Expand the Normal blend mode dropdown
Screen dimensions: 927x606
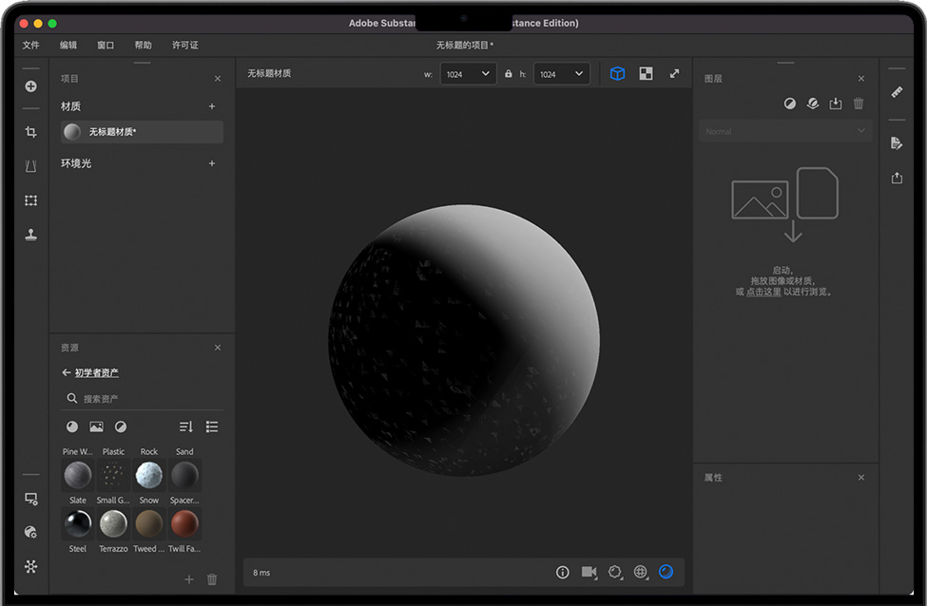pos(785,131)
